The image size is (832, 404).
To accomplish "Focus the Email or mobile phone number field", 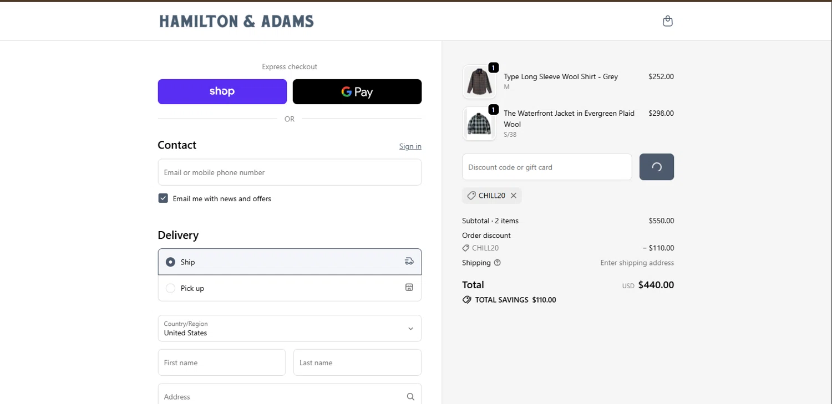I will coord(290,172).
